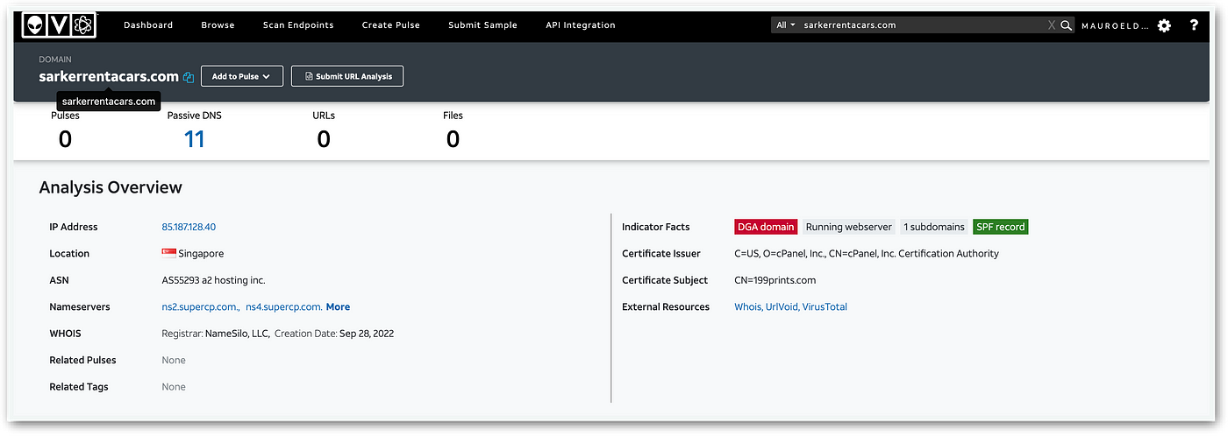Click the SPF record tag
Image resolution: width=1228 pixels, height=436 pixels.
[x=1001, y=227]
